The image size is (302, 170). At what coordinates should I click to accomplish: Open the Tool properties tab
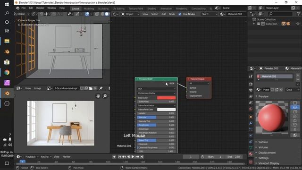tap(251, 76)
